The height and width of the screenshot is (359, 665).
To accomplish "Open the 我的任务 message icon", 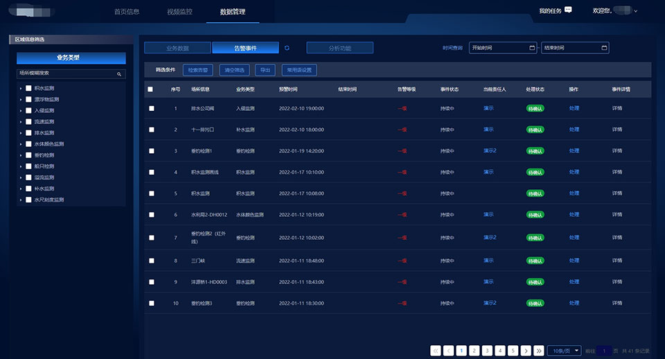I will pos(569,10).
